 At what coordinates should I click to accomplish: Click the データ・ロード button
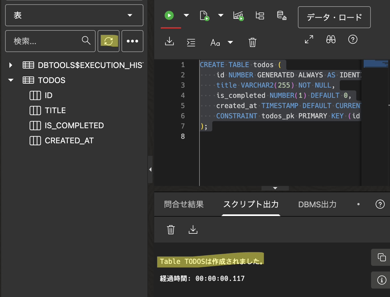334,17
